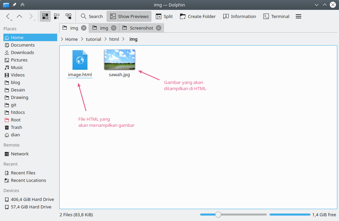Click Create Folder in the toolbar
The height and width of the screenshot is (221, 339).
198,16
